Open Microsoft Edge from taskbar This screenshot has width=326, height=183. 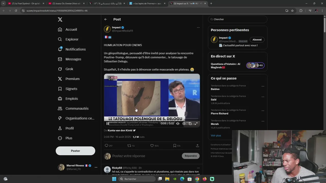(x=182, y=179)
